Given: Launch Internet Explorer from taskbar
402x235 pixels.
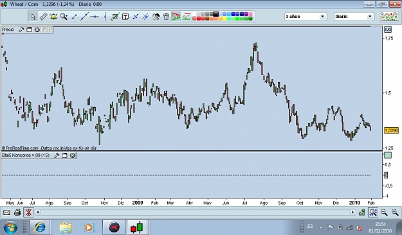Looking at the screenshot, I should click(40, 227).
